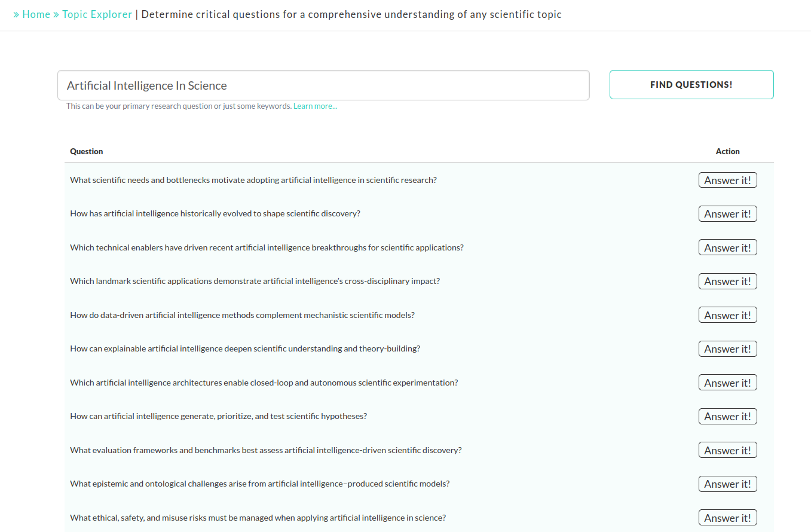Answer the generate hypotheses question

click(x=727, y=417)
